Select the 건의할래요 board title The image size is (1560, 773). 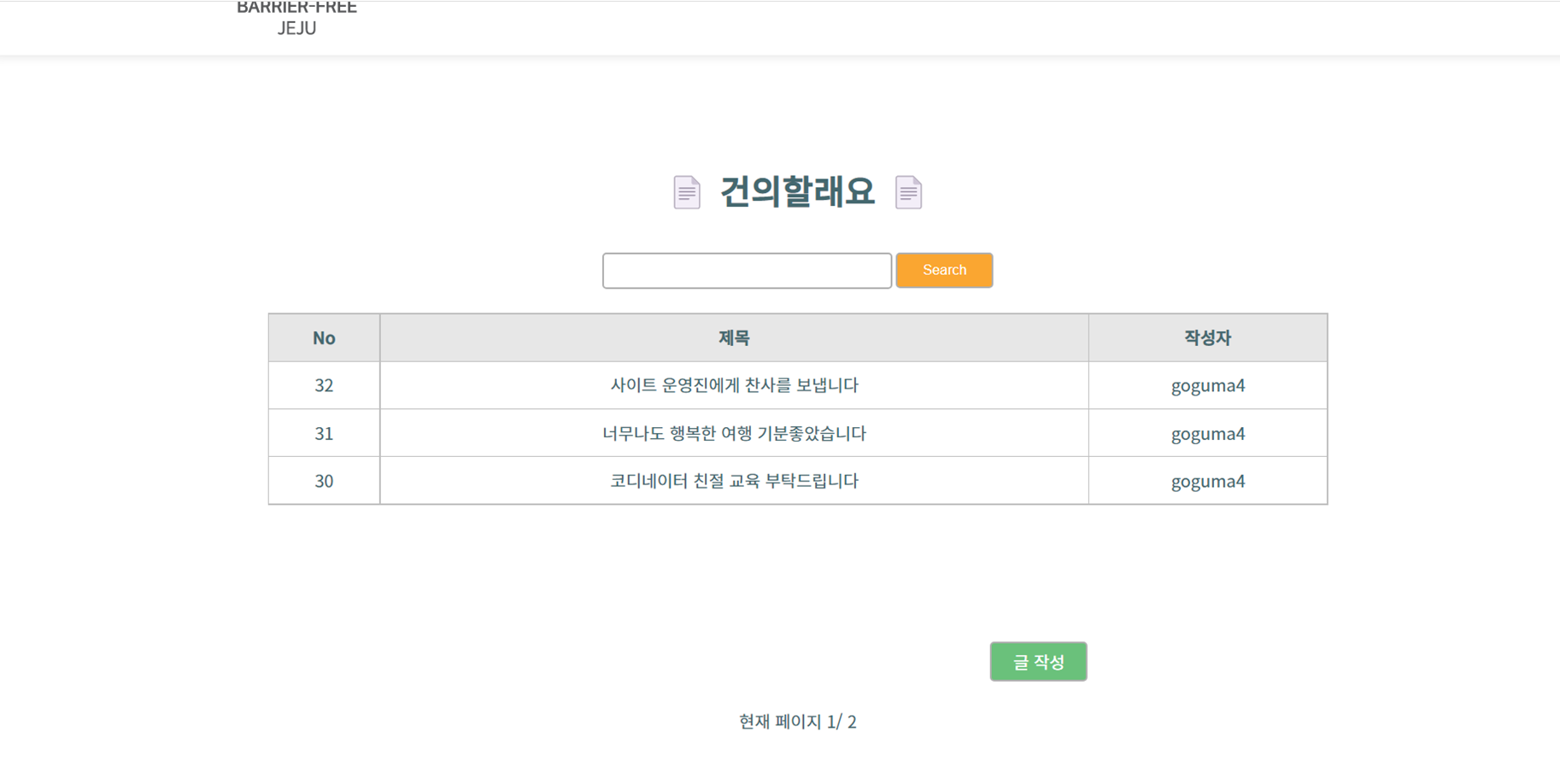click(797, 191)
